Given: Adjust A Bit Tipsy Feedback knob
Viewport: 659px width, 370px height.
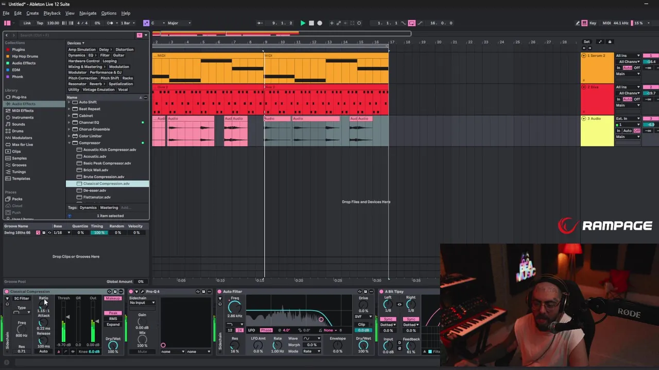Looking at the screenshot, I should (x=411, y=345).
